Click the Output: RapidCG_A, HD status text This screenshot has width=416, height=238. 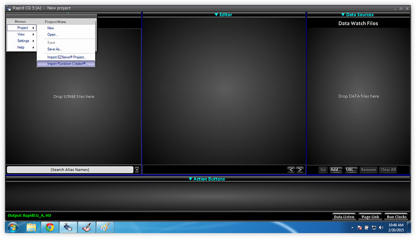pyautogui.click(x=29, y=215)
